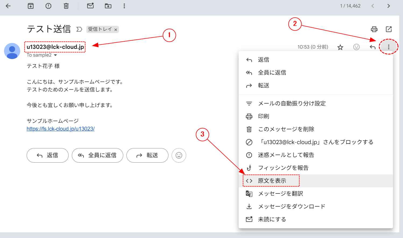Open top toolbar more options menu
Screen dimensions: 403x238
(x=124, y=6)
